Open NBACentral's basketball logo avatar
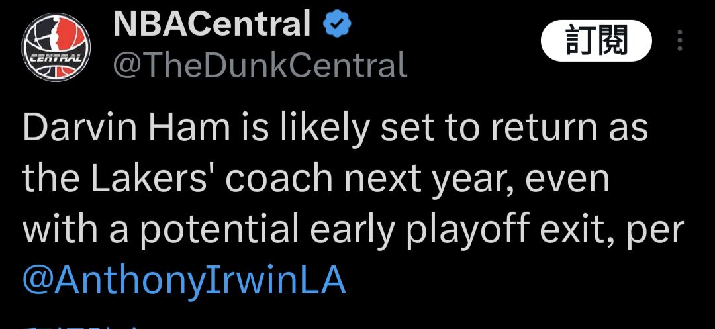 [x=56, y=47]
